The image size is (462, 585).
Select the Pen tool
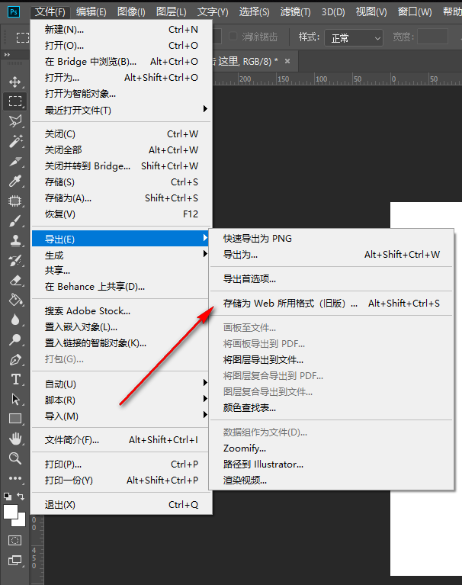(x=15, y=360)
